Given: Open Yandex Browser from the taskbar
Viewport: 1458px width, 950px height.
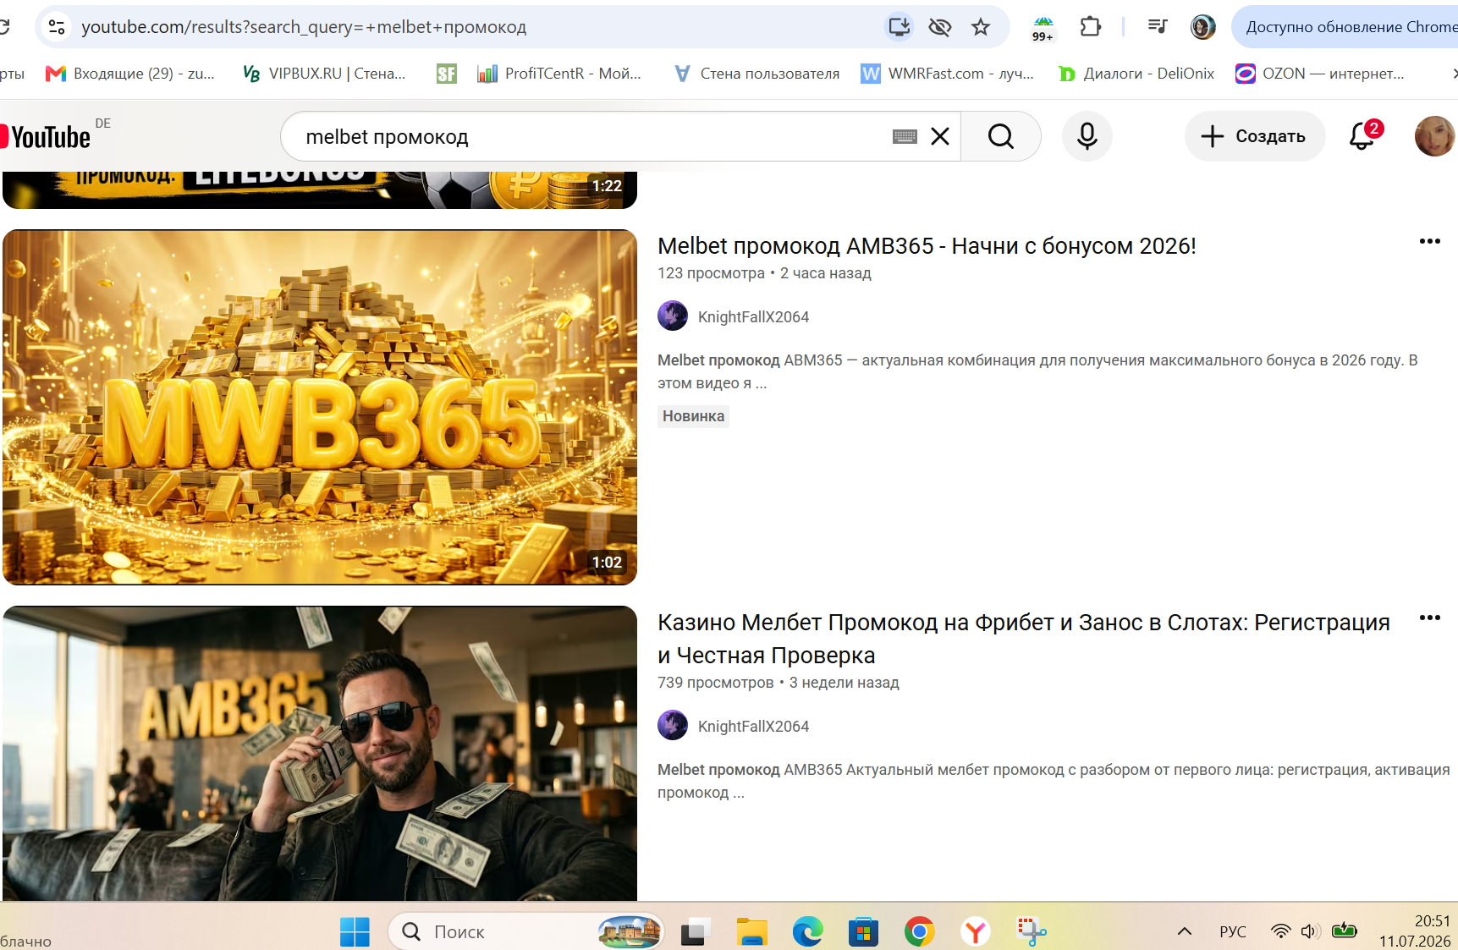Looking at the screenshot, I should [x=976, y=931].
